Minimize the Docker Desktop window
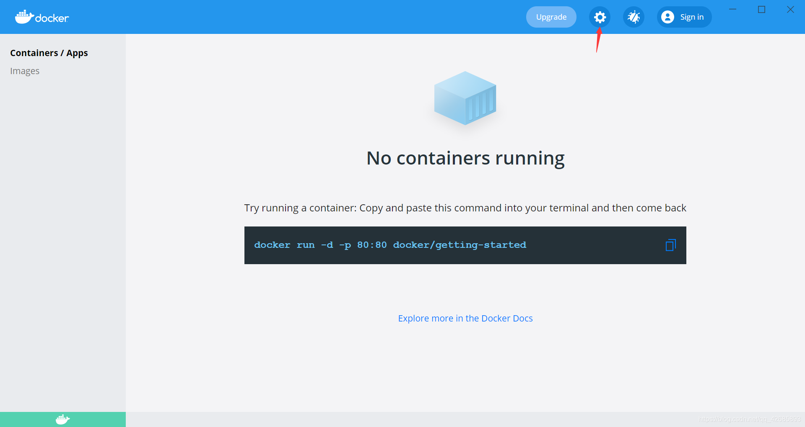This screenshot has height=427, width=805. point(733,9)
